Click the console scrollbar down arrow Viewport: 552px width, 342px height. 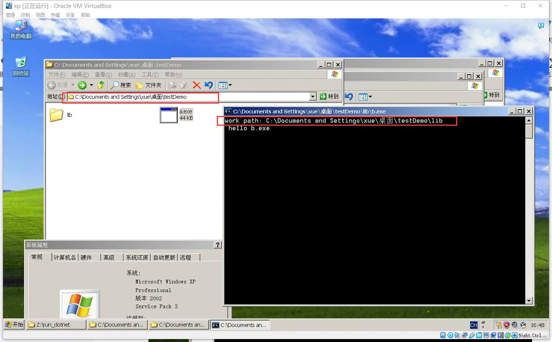pyautogui.click(x=529, y=301)
